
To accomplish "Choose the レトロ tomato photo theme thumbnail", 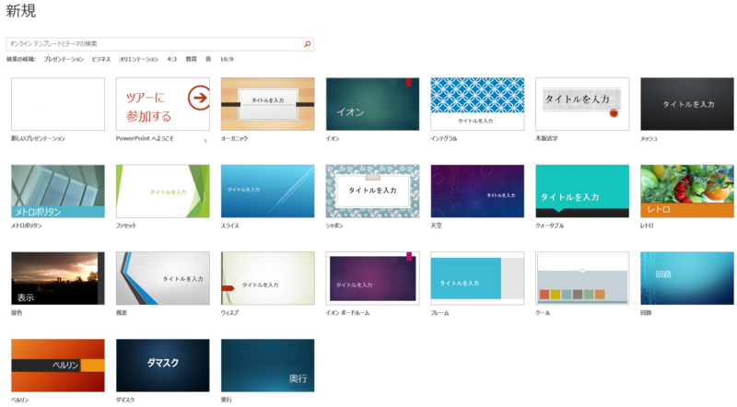I will [686, 192].
